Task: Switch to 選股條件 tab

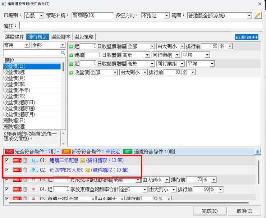Action: coord(15,37)
